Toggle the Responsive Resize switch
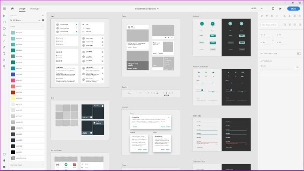This screenshot has height=171, width=304. point(299,54)
